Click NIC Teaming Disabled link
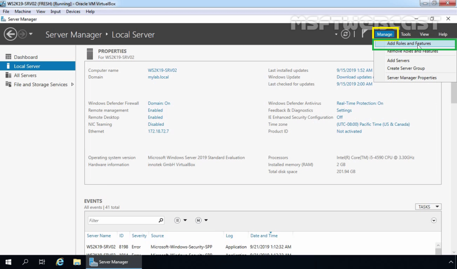The width and height of the screenshot is (457, 269). pos(156,124)
